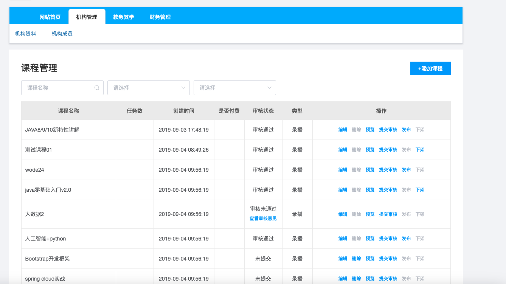Screen dimensions: 506x284
Task: Click the search magnifier icon in course name field
Action: tap(97, 88)
